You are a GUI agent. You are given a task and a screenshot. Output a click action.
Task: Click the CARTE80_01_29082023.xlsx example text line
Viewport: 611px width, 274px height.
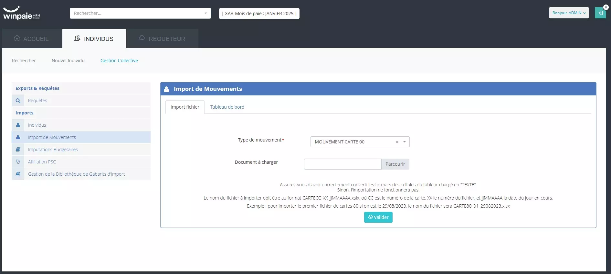click(x=378, y=206)
